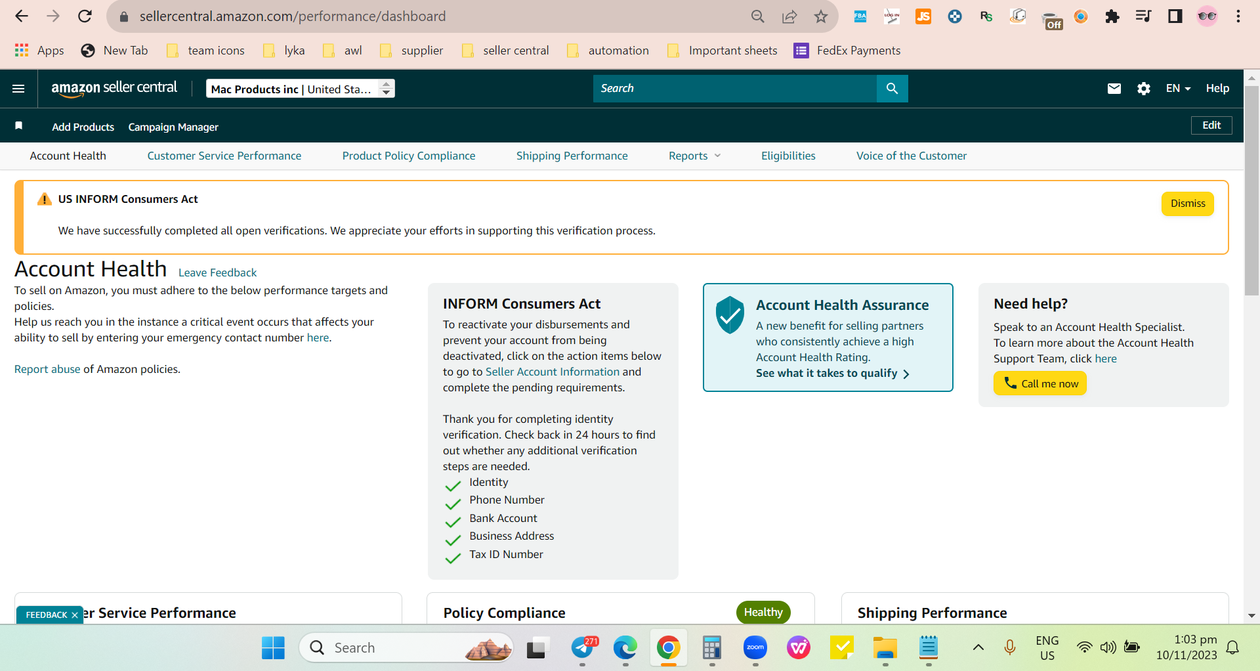Open Customer Service Performance tab

pyautogui.click(x=224, y=156)
